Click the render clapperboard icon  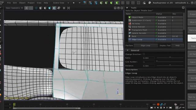144,3
